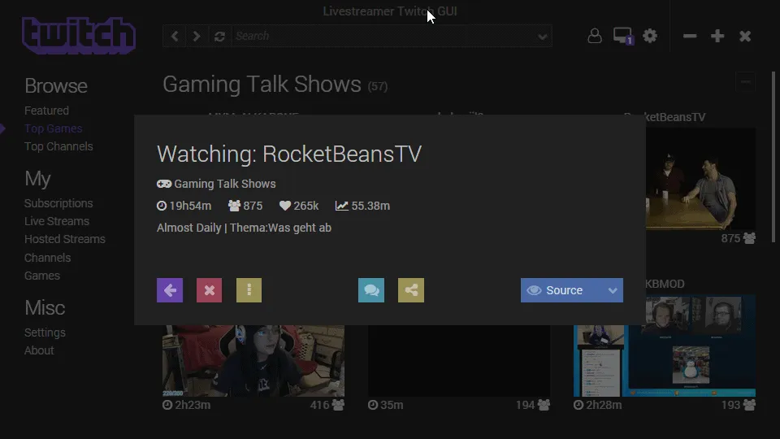Screen dimensions: 780x439
Task: Go back with the left arrow navigation button
Action: 175,36
